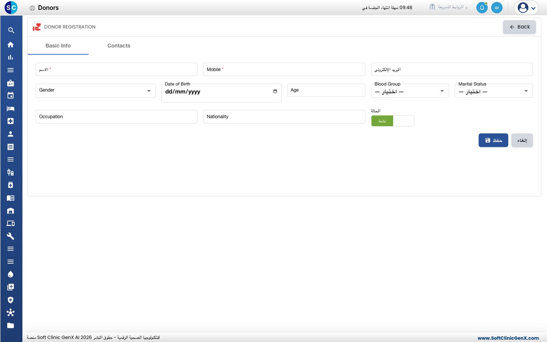Image resolution: width=547 pixels, height=342 pixels.
Task: Open the doctor ID badge sidebar icon
Action: point(11,83)
